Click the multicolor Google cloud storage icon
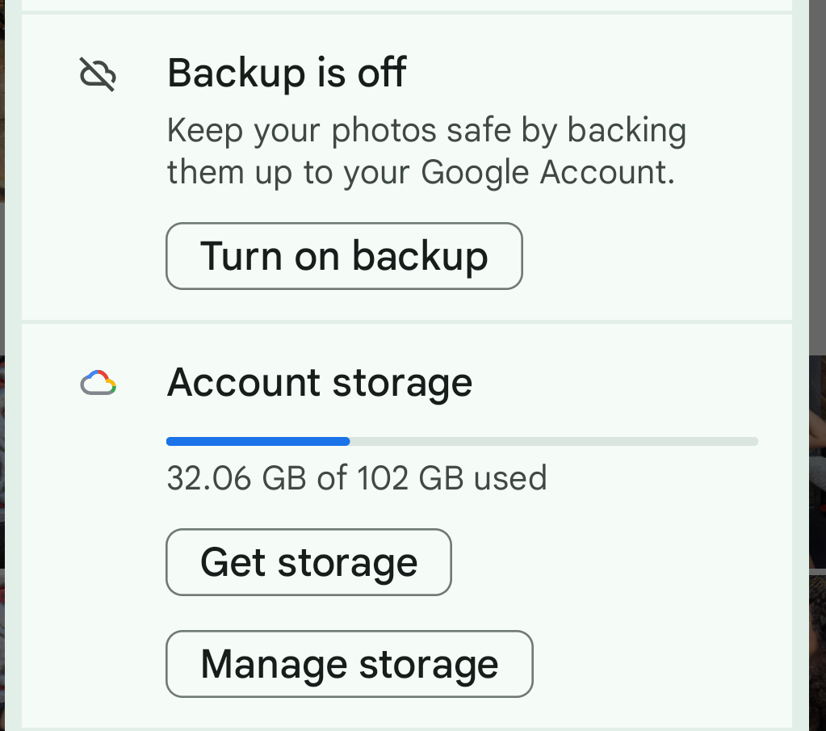This screenshot has height=731, width=826. tap(98, 382)
